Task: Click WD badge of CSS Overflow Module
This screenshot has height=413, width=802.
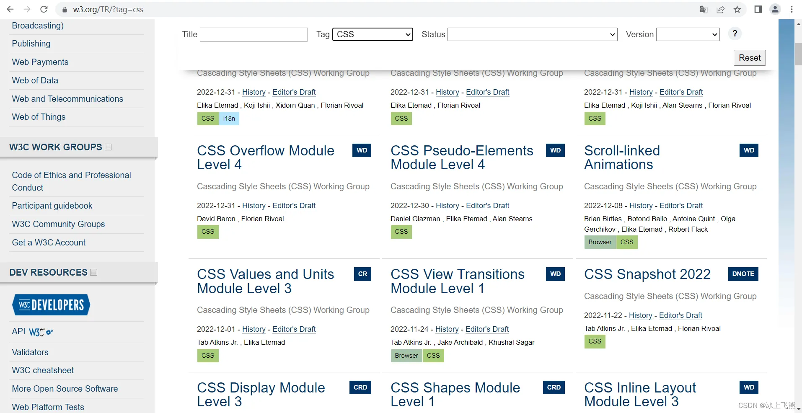Action: (362, 150)
